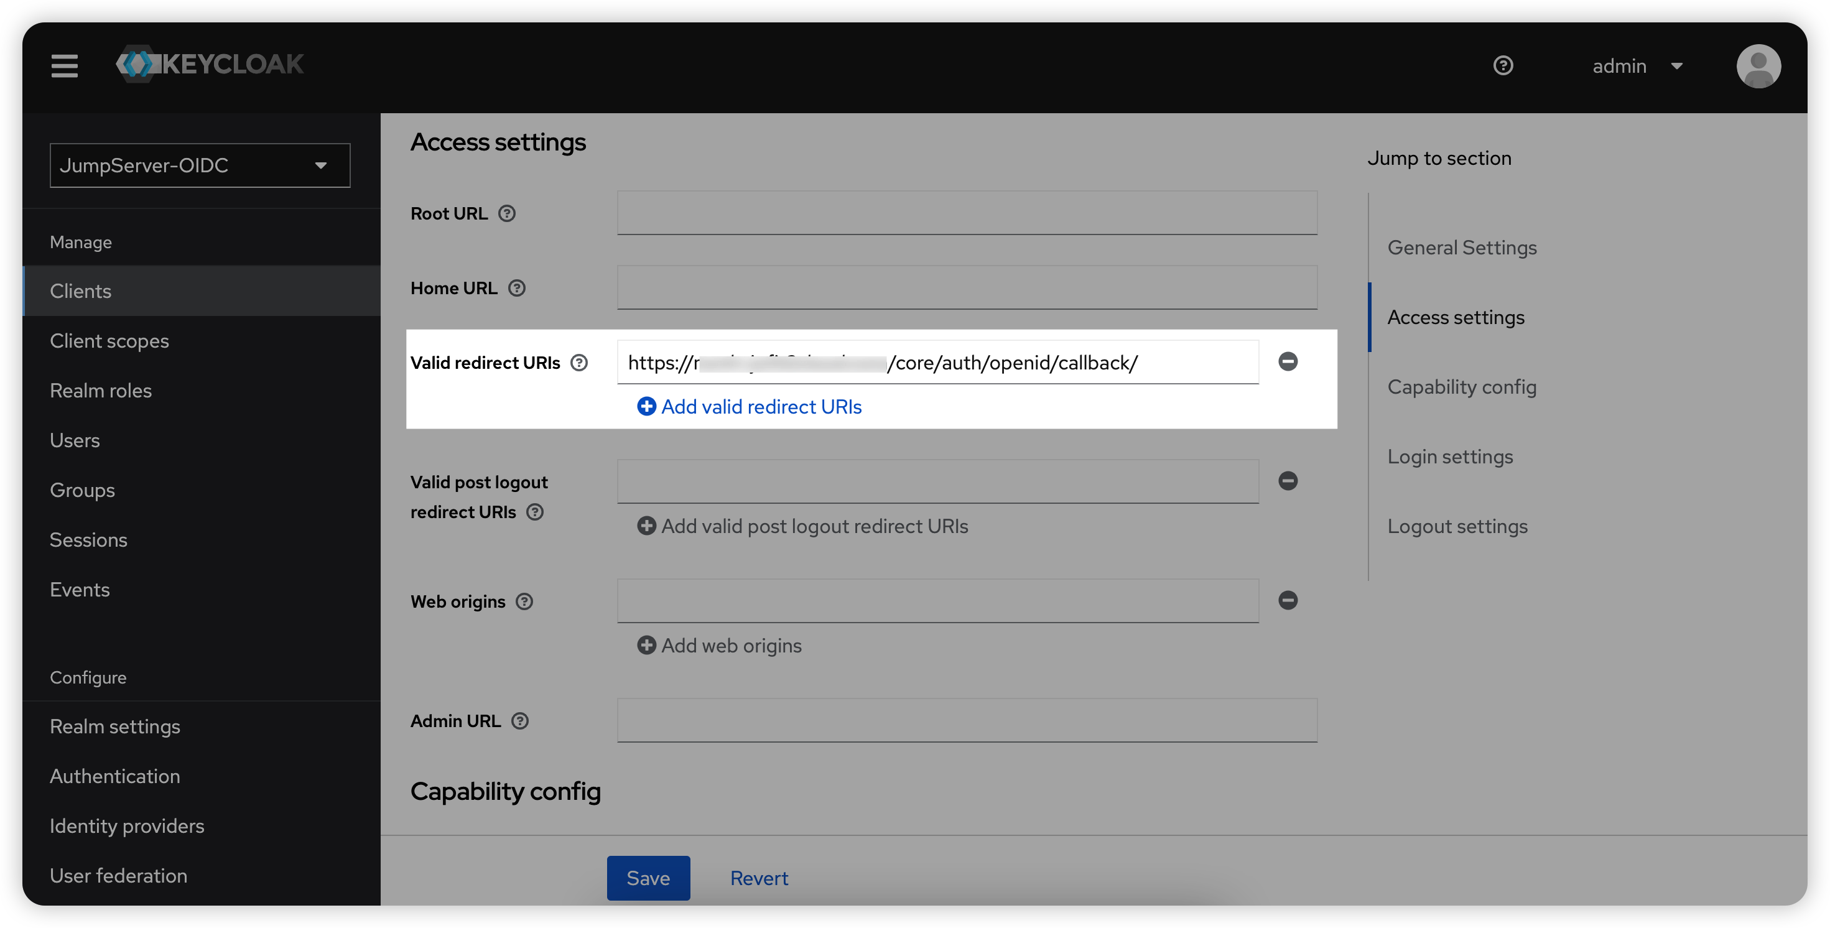Open Client scopes in sidebar
Screen dimensions: 1830x928
pyautogui.click(x=109, y=341)
